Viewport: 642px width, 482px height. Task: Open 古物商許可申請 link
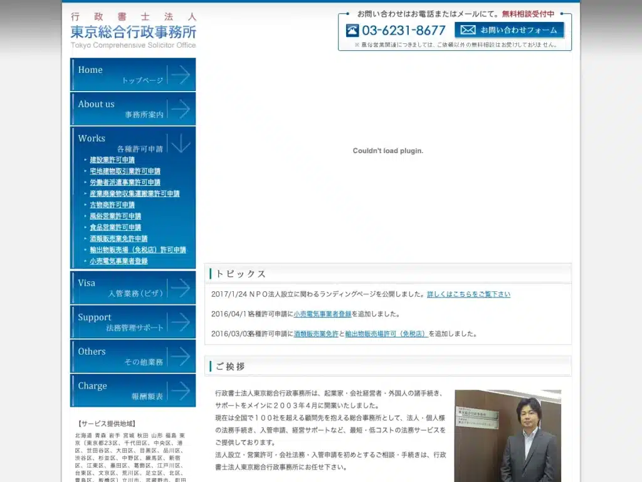(112, 205)
